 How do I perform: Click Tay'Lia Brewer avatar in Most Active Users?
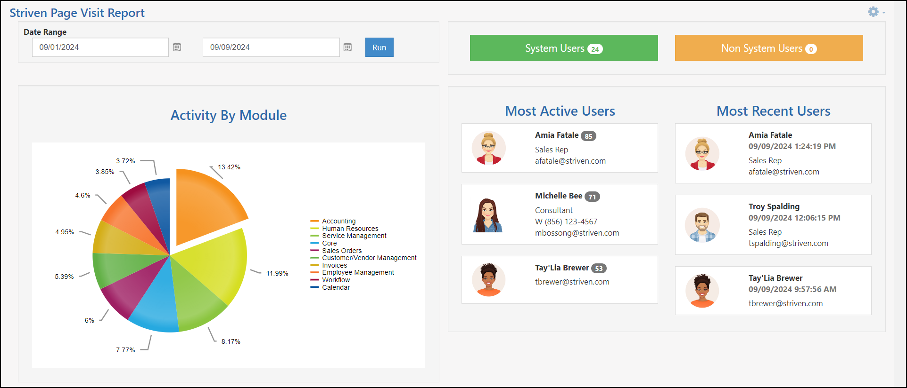[489, 280]
